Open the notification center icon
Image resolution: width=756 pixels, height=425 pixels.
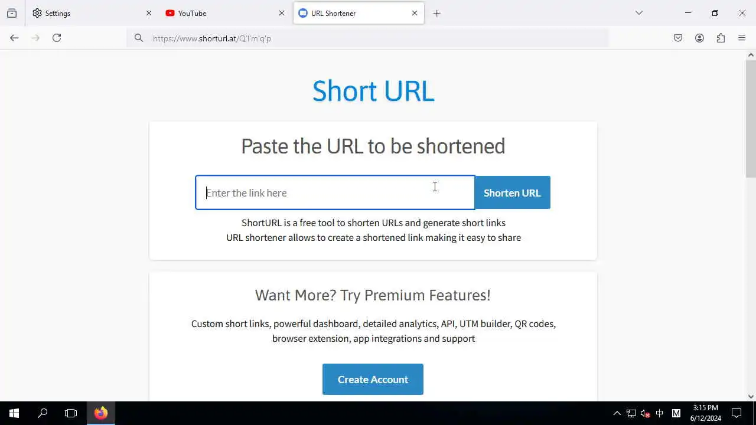(x=737, y=413)
